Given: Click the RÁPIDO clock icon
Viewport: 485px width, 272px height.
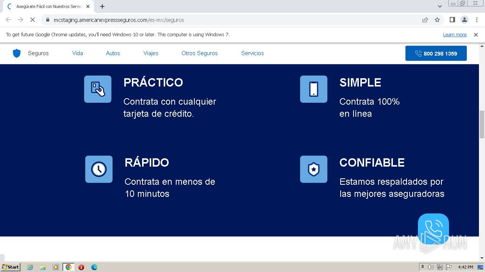Looking at the screenshot, I should tap(99, 169).
